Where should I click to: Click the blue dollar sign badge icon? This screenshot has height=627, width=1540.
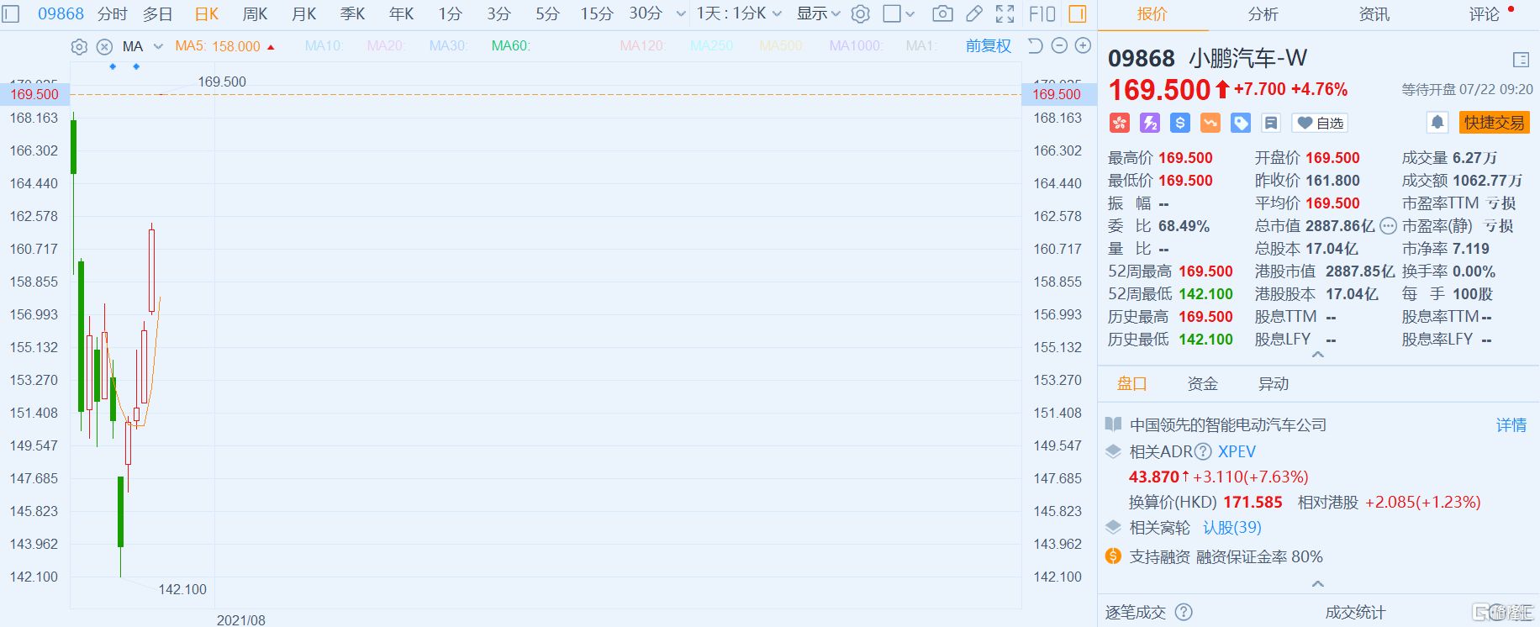(1180, 123)
